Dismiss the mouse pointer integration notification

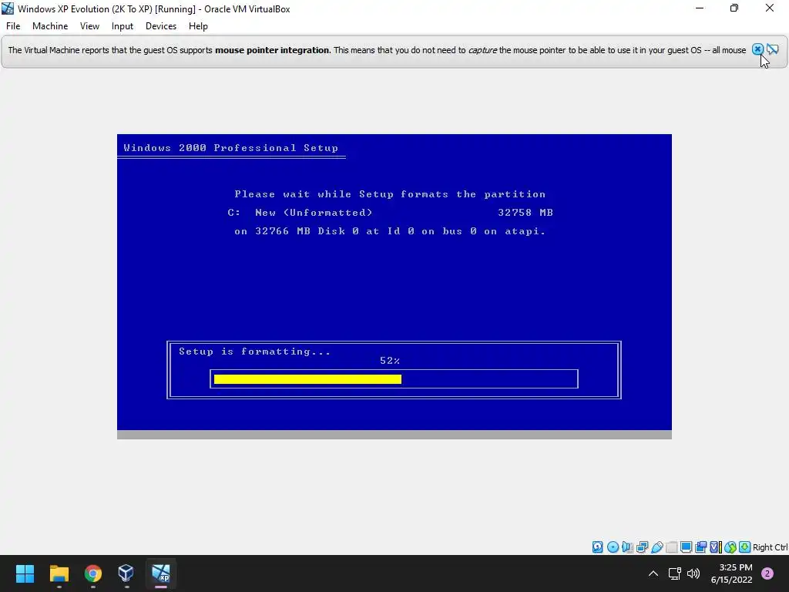coord(757,49)
